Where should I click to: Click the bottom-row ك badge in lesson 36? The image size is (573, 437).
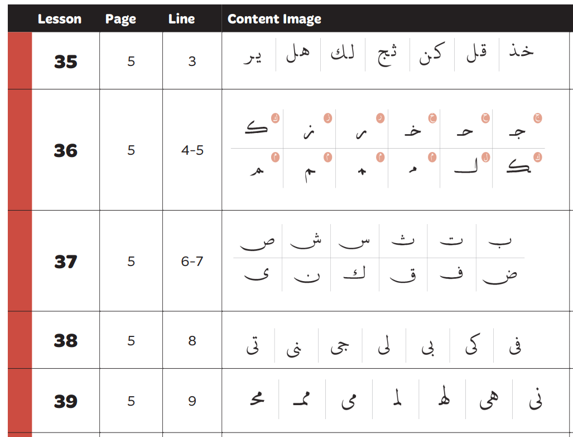tap(538, 158)
